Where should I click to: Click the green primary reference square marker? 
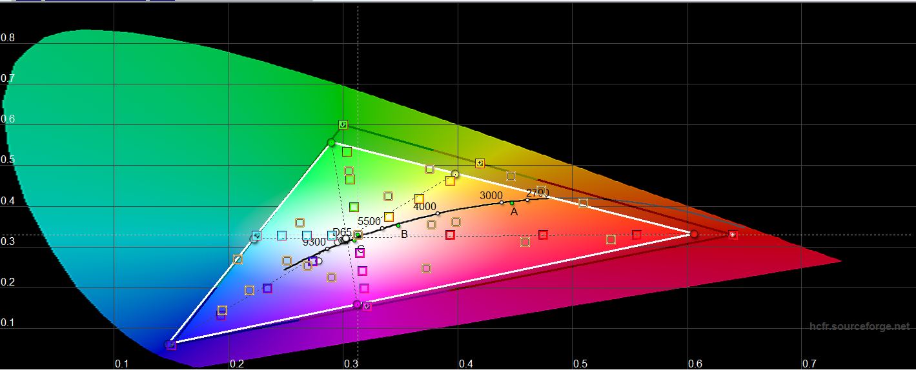(343, 124)
